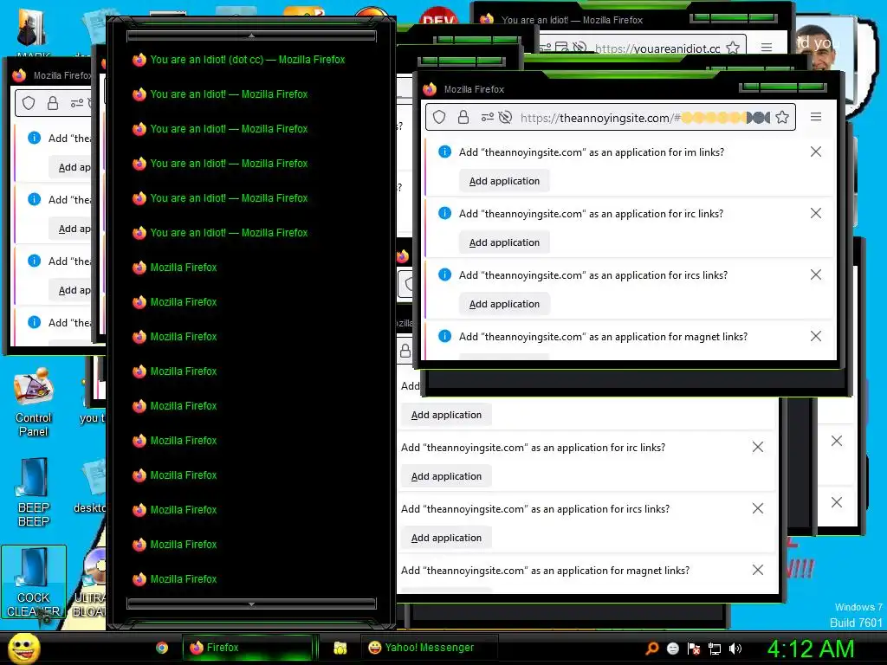Dismiss irc links prompt in the back window

[x=758, y=447]
